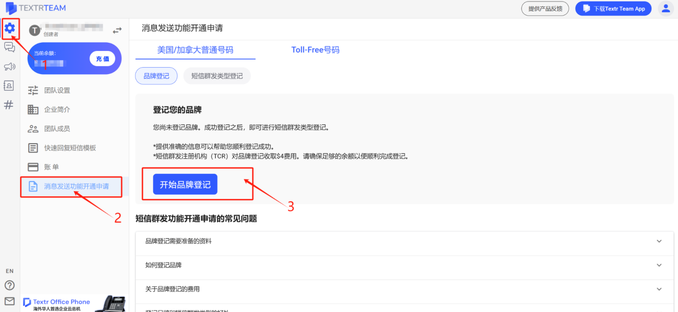Click the 提供产品反馈 feedback button

click(x=545, y=8)
